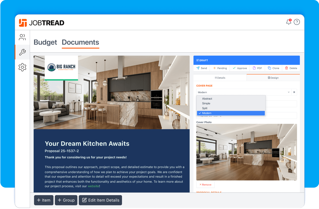The image size is (319, 209).
Task: Mark the proposal as Pending
Action: 220,68
